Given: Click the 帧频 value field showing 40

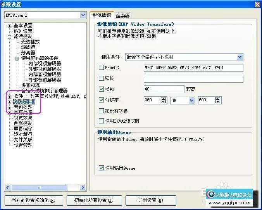Looking at the screenshot, I should coord(164,89).
